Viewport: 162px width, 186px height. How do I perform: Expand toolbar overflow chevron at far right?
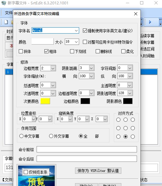[160, 22]
